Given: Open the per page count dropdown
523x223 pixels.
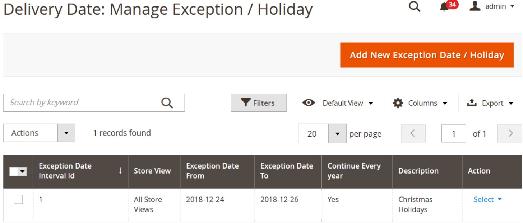Looking at the screenshot, I should [x=337, y=134].
